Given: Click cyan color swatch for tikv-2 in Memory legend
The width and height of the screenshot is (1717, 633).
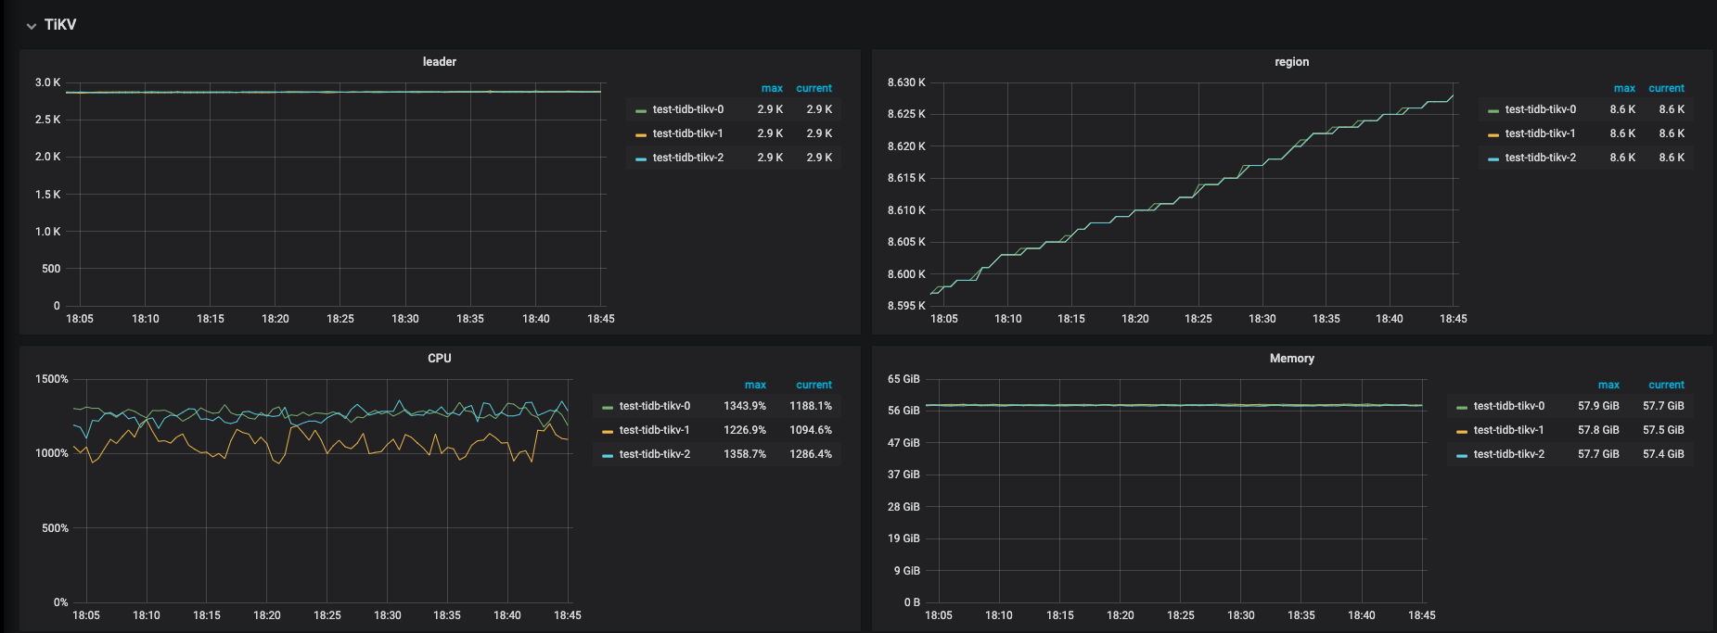Looking at the screenshot, I should pyautogui.click(x=1462, y=455).
